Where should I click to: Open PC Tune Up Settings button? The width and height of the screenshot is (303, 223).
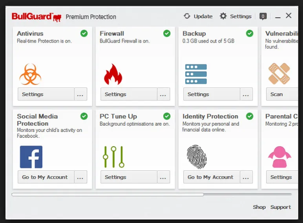(x=129, y=177)
